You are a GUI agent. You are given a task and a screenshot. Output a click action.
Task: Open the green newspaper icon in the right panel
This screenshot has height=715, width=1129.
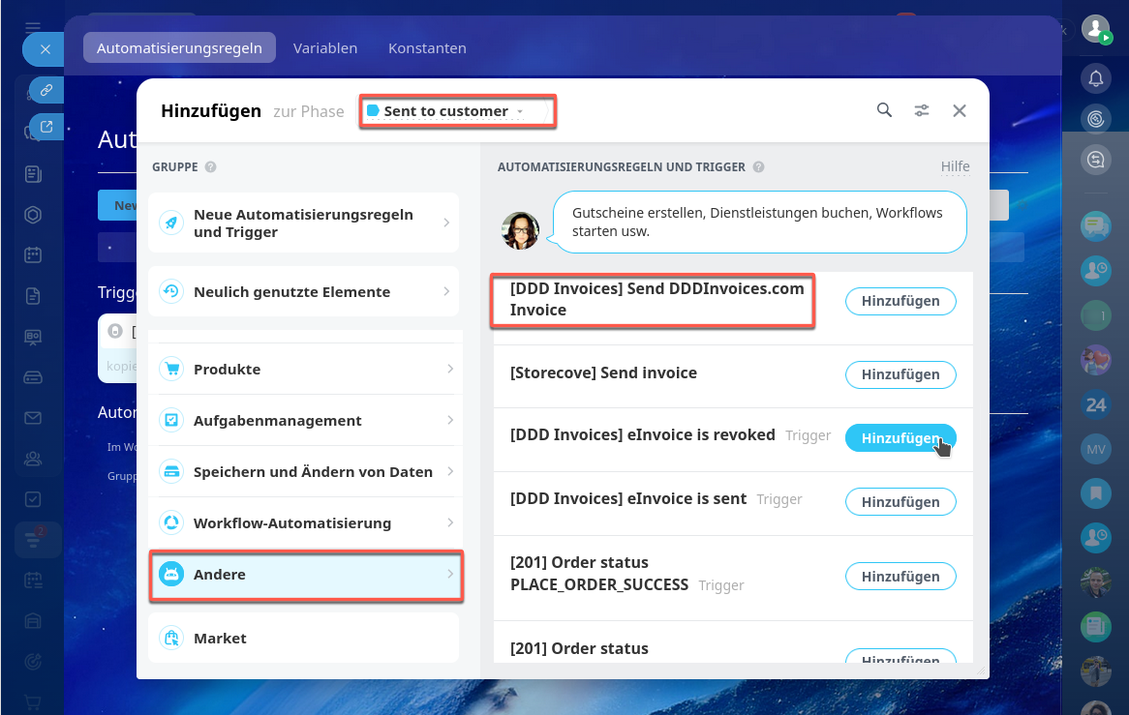[1096, 627]
